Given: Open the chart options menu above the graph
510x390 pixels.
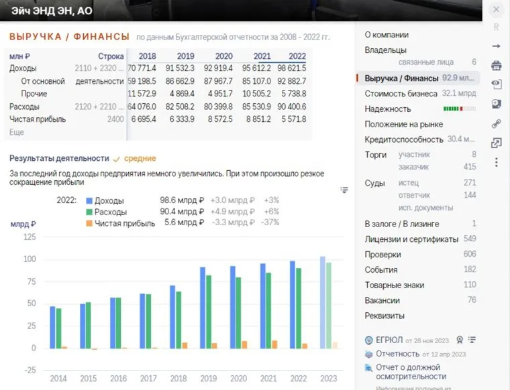Looking at the screenshot, I should pos(344,190).
